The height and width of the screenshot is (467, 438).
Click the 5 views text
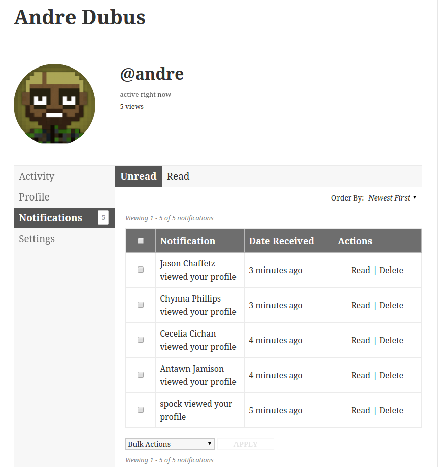pos(131,106)
